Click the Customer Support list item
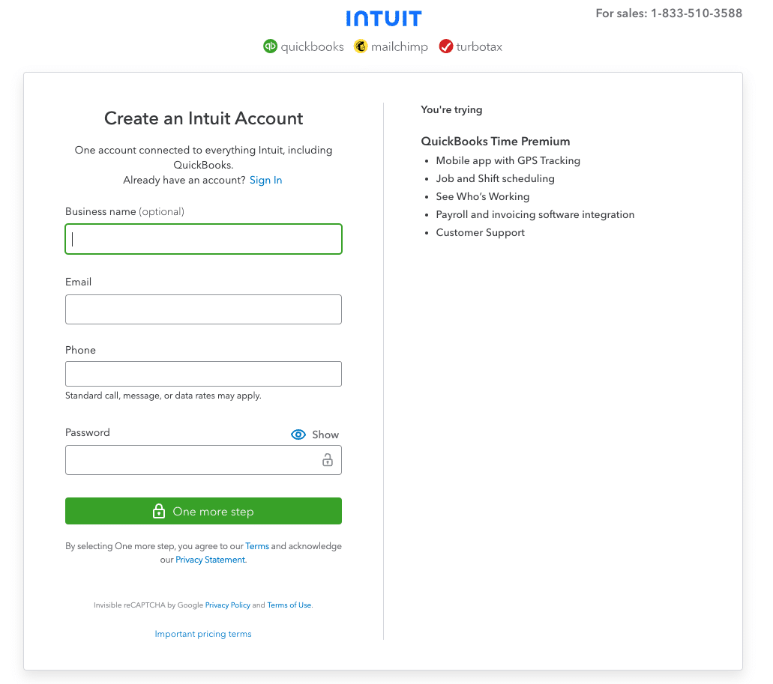773x684 pixels. pos(480,232)
